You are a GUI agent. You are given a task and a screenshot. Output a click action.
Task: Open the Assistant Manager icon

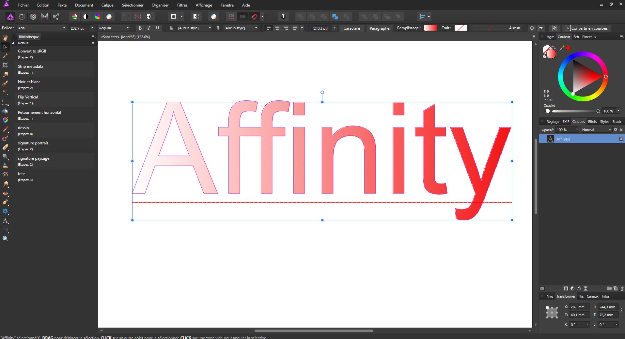[x=283, y=17]
